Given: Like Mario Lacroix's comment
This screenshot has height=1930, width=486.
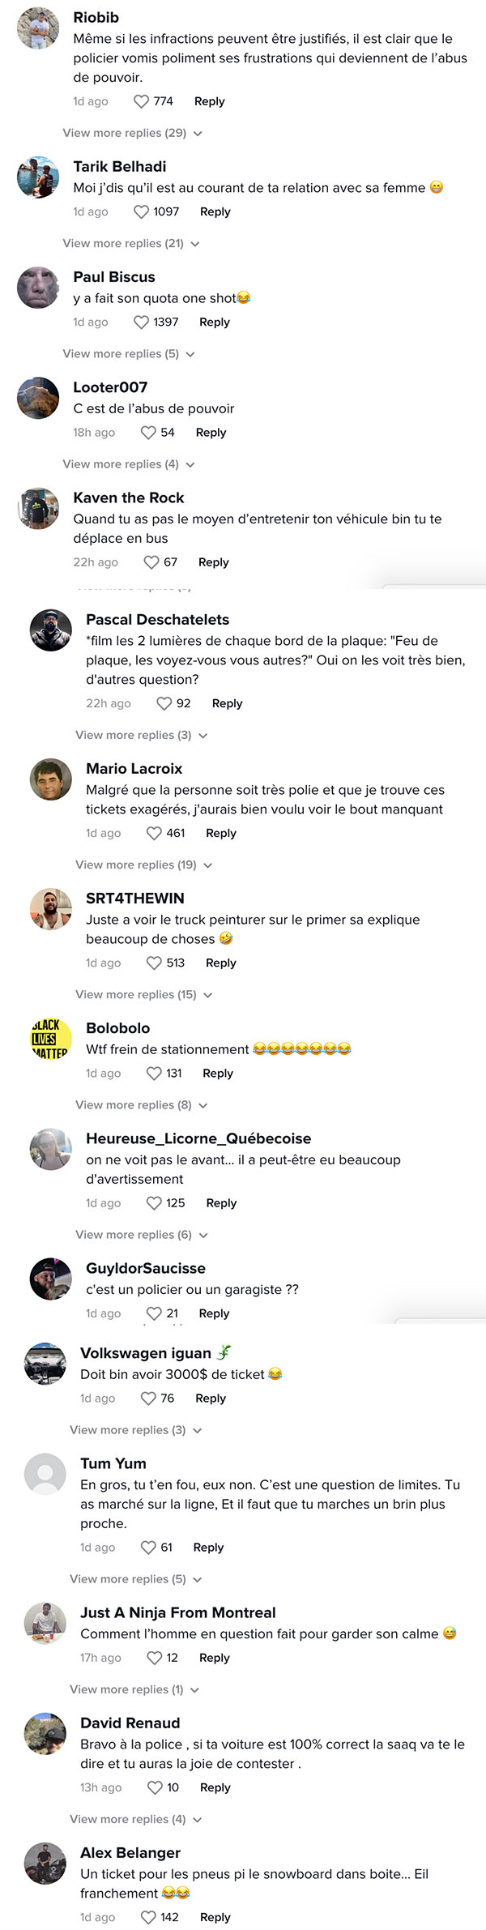Looking at the screenshot, I should [x=154, y=833].
